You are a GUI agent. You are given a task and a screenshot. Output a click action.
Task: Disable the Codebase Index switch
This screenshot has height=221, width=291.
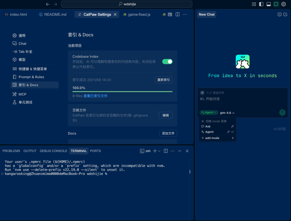coord(167,61)
